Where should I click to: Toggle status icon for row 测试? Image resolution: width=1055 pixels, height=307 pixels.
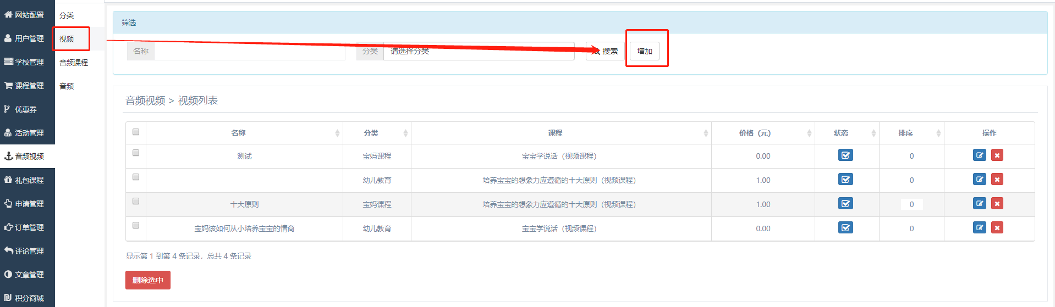point(845,155)
